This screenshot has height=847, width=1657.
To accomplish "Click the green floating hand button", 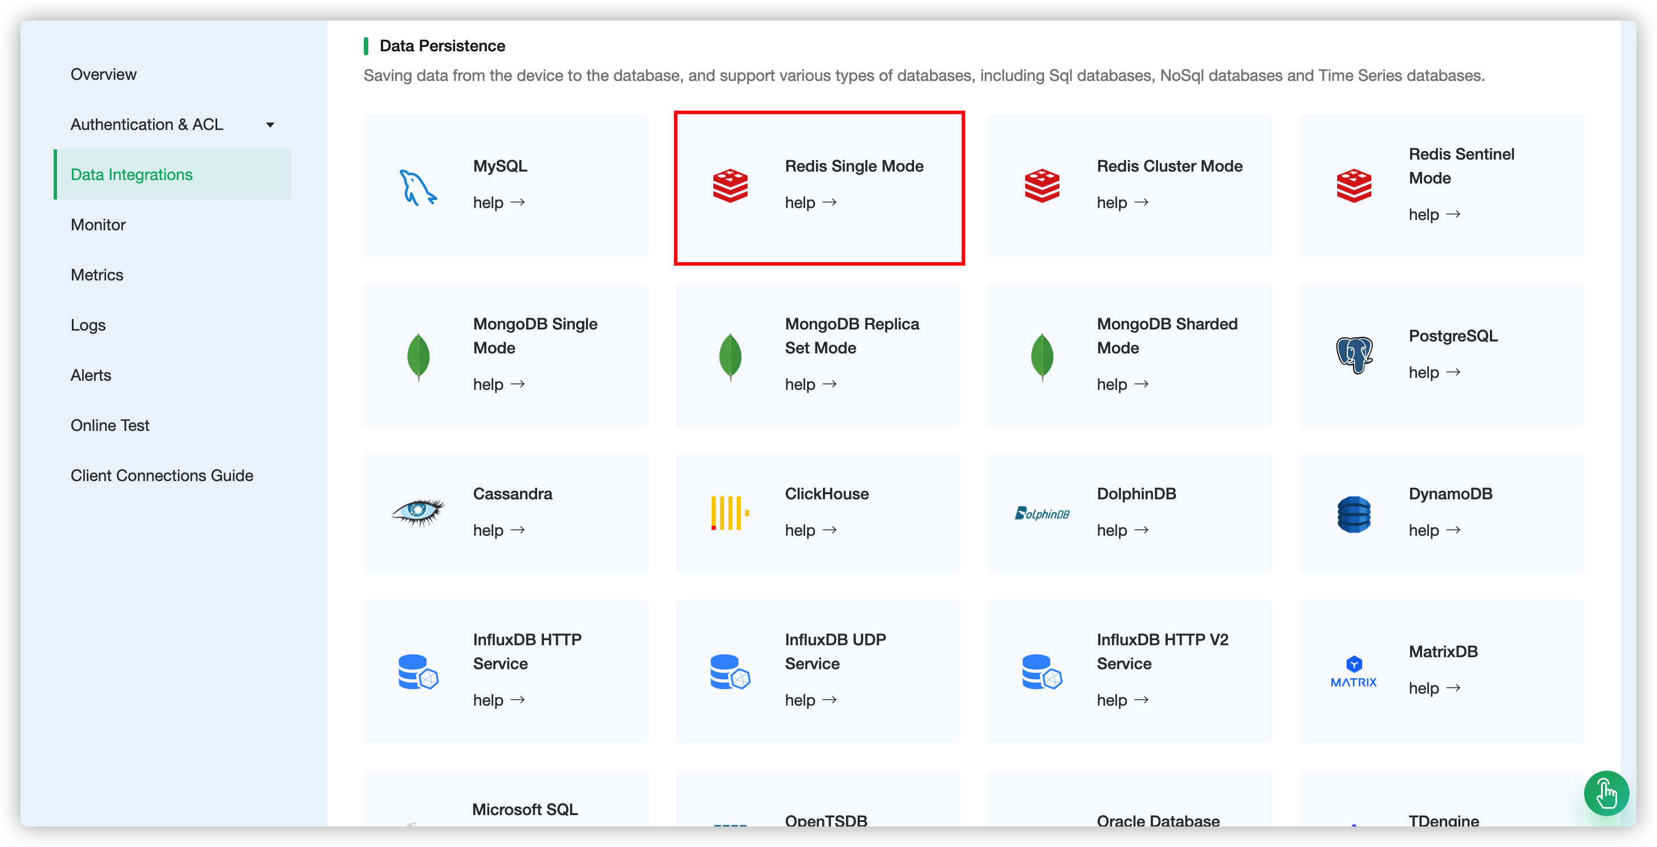I will point(1606,793).
